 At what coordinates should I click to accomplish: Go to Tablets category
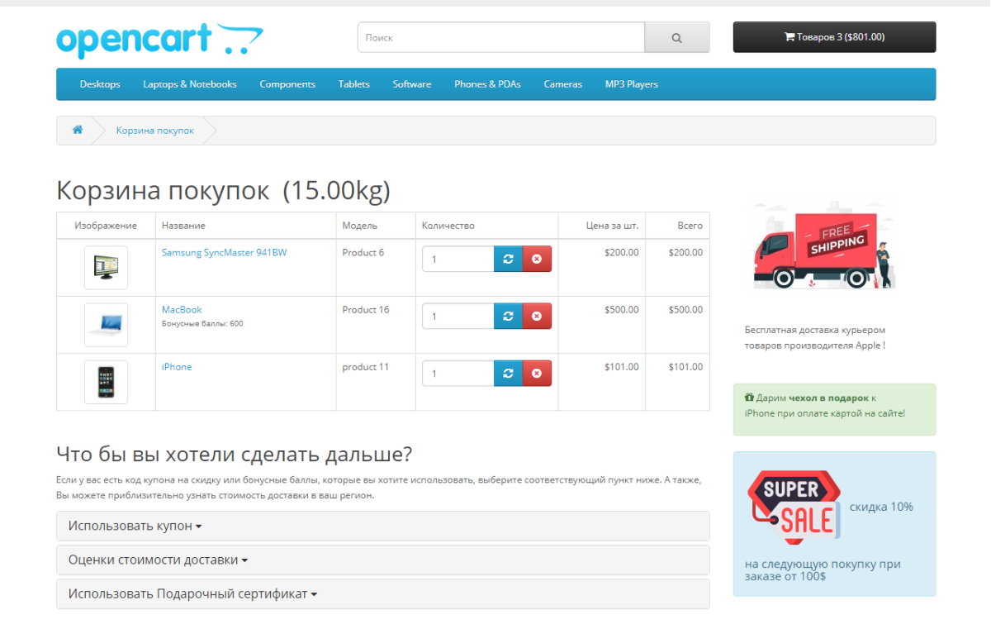tap(354, 84)
